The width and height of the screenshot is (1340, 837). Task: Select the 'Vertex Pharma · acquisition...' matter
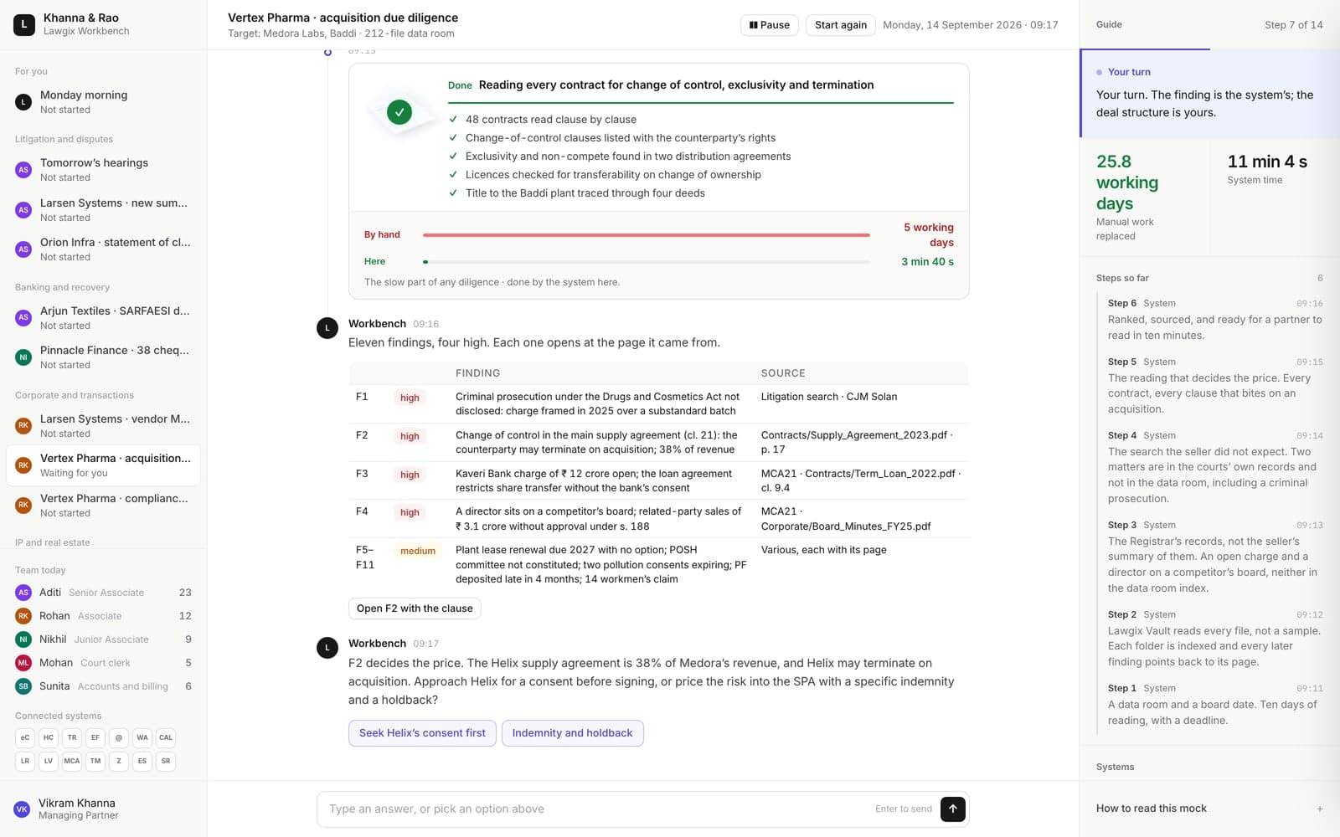[x=103, y=465]
